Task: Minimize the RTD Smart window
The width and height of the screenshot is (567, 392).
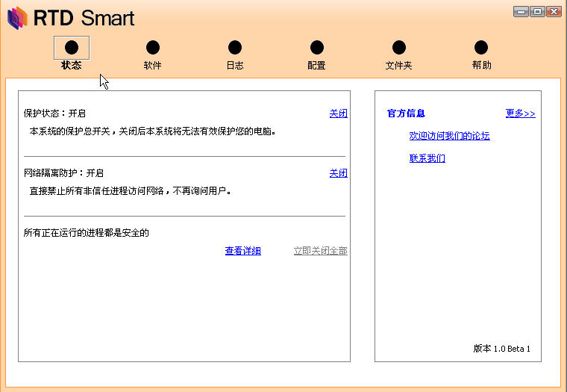Action: [x=521, y=12]
